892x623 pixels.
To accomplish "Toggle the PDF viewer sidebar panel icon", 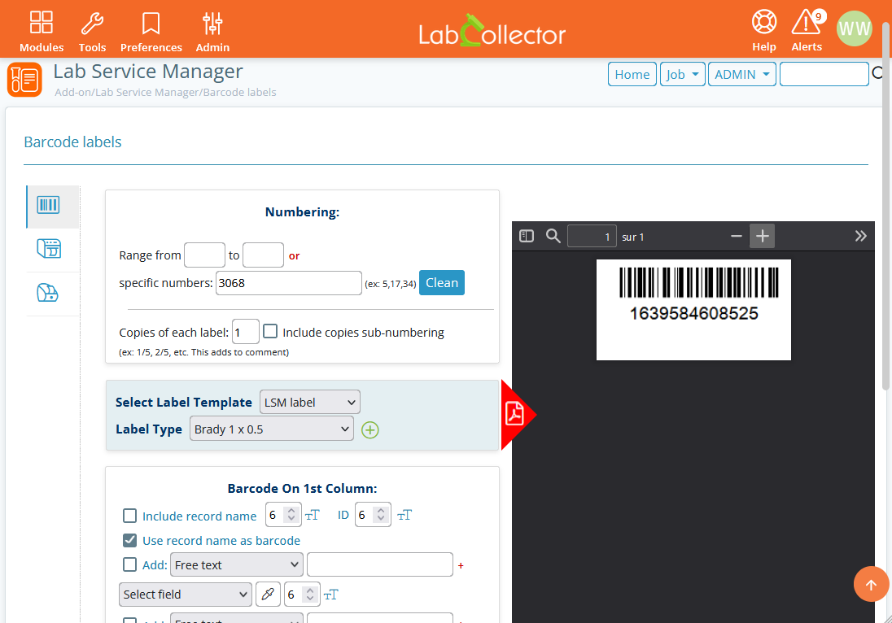I will click(527, 235).
